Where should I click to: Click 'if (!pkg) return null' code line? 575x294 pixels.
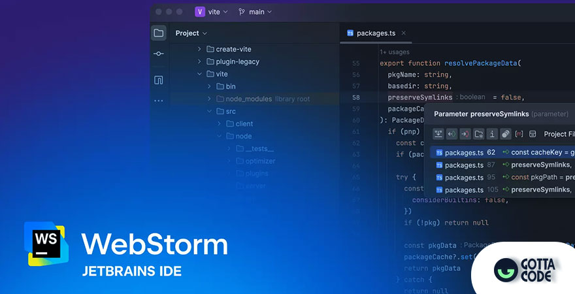pos(446,223)
